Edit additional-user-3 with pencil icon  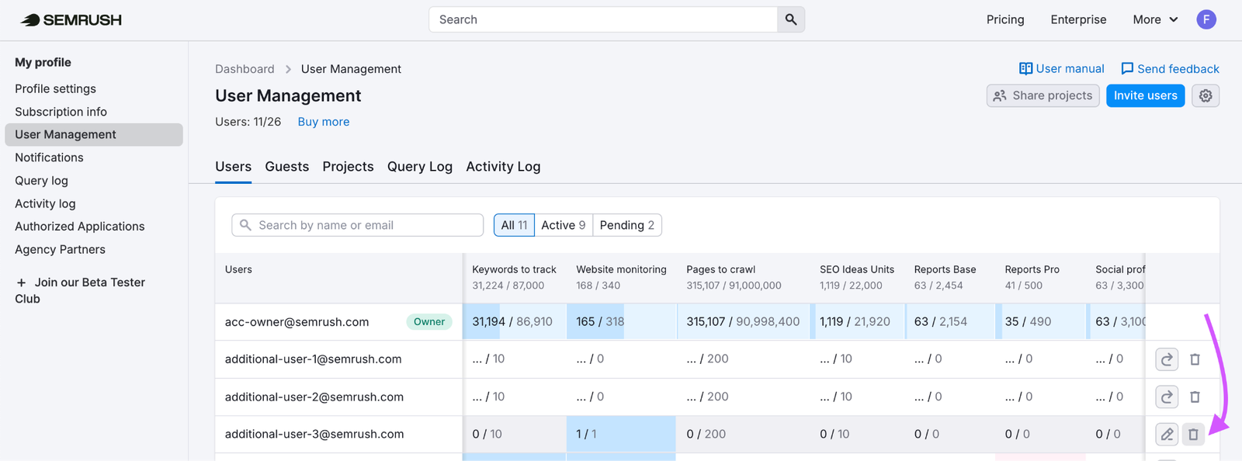point(1167,435)
